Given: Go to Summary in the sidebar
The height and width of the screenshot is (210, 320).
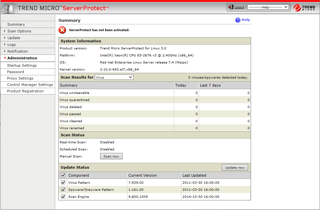Looking at the screenshot, I should pos(16,24).
